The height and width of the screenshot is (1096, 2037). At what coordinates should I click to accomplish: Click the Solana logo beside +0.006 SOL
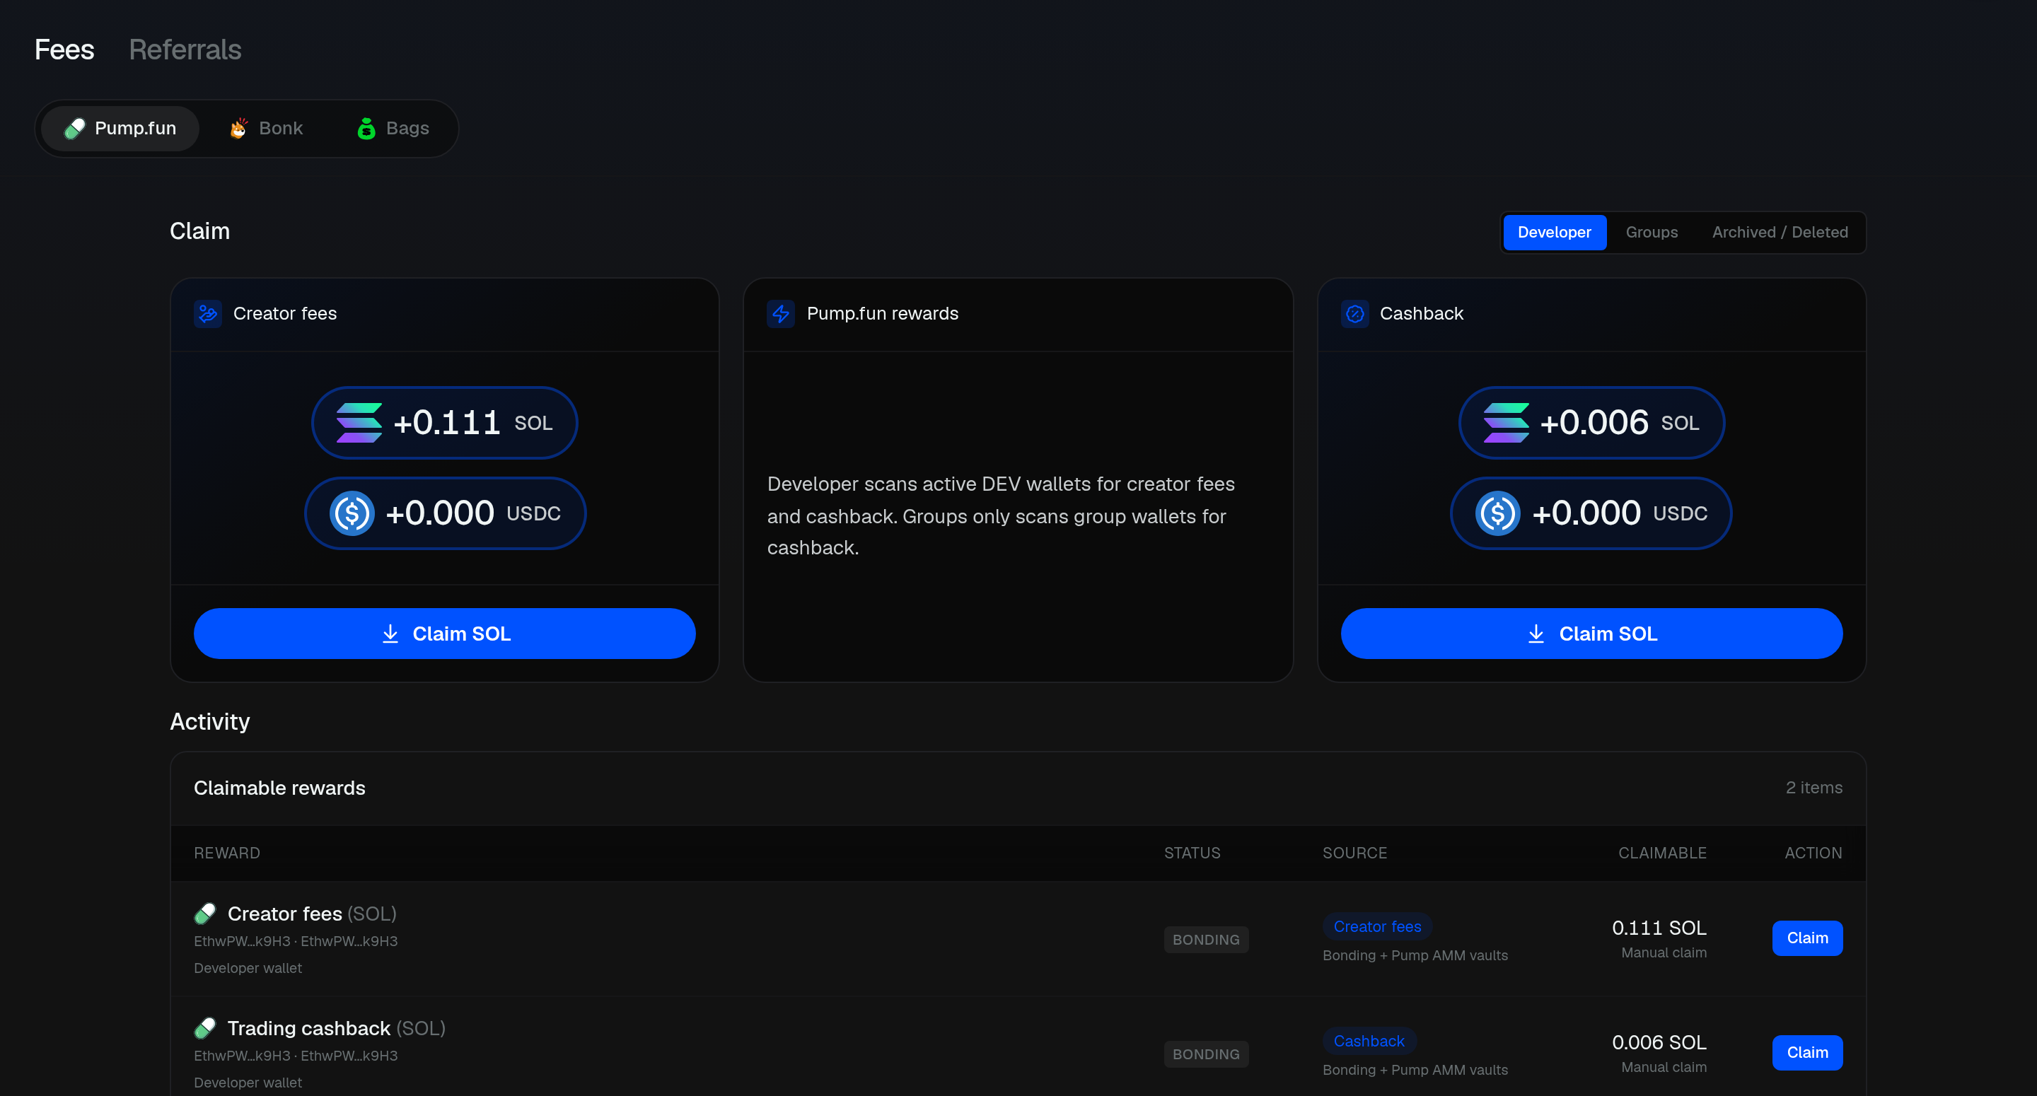coord(1506,423)
